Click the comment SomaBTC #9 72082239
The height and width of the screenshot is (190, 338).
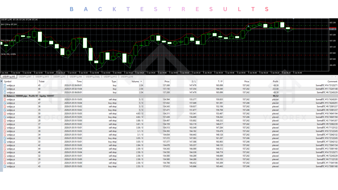[x=327, y=124]
